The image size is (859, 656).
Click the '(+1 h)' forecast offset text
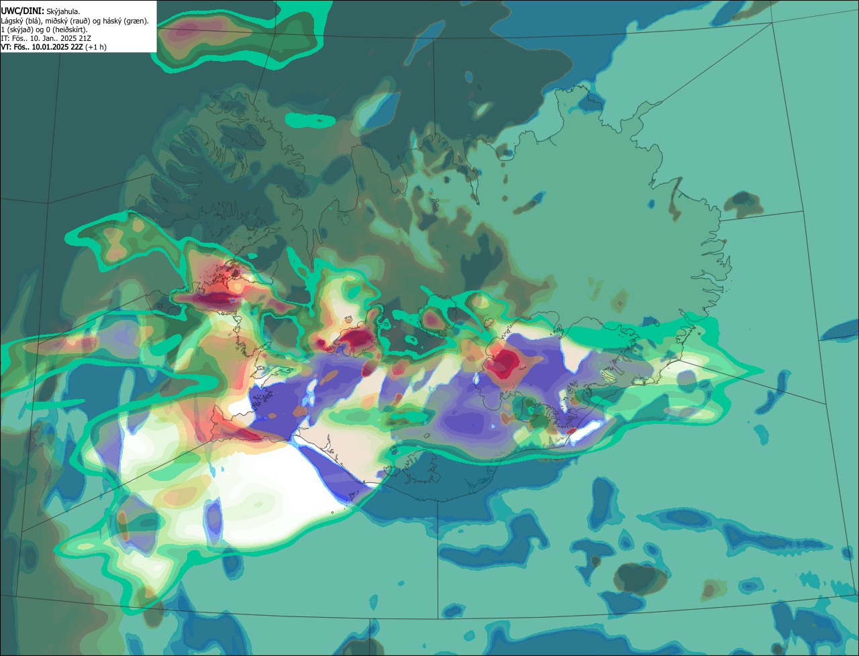click(x=96, y=47)
